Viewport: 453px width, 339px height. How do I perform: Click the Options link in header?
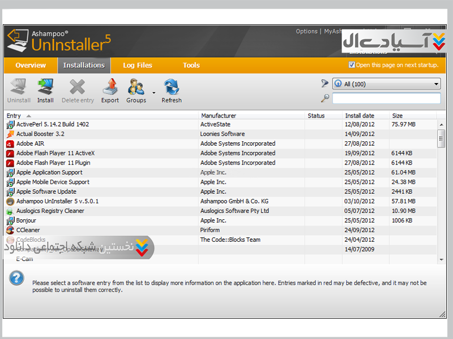(x=306, y=32)
